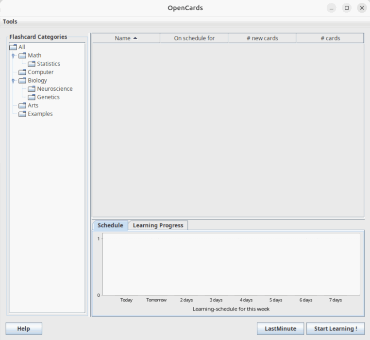370x340 pixels.
Task: Click the LastMinute button
Action: click(x=280, y=328)
